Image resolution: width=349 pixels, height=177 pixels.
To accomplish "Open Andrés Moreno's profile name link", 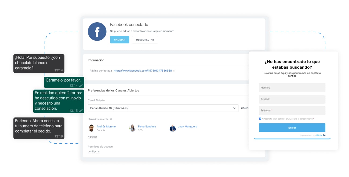I will (x=106, y=127).
